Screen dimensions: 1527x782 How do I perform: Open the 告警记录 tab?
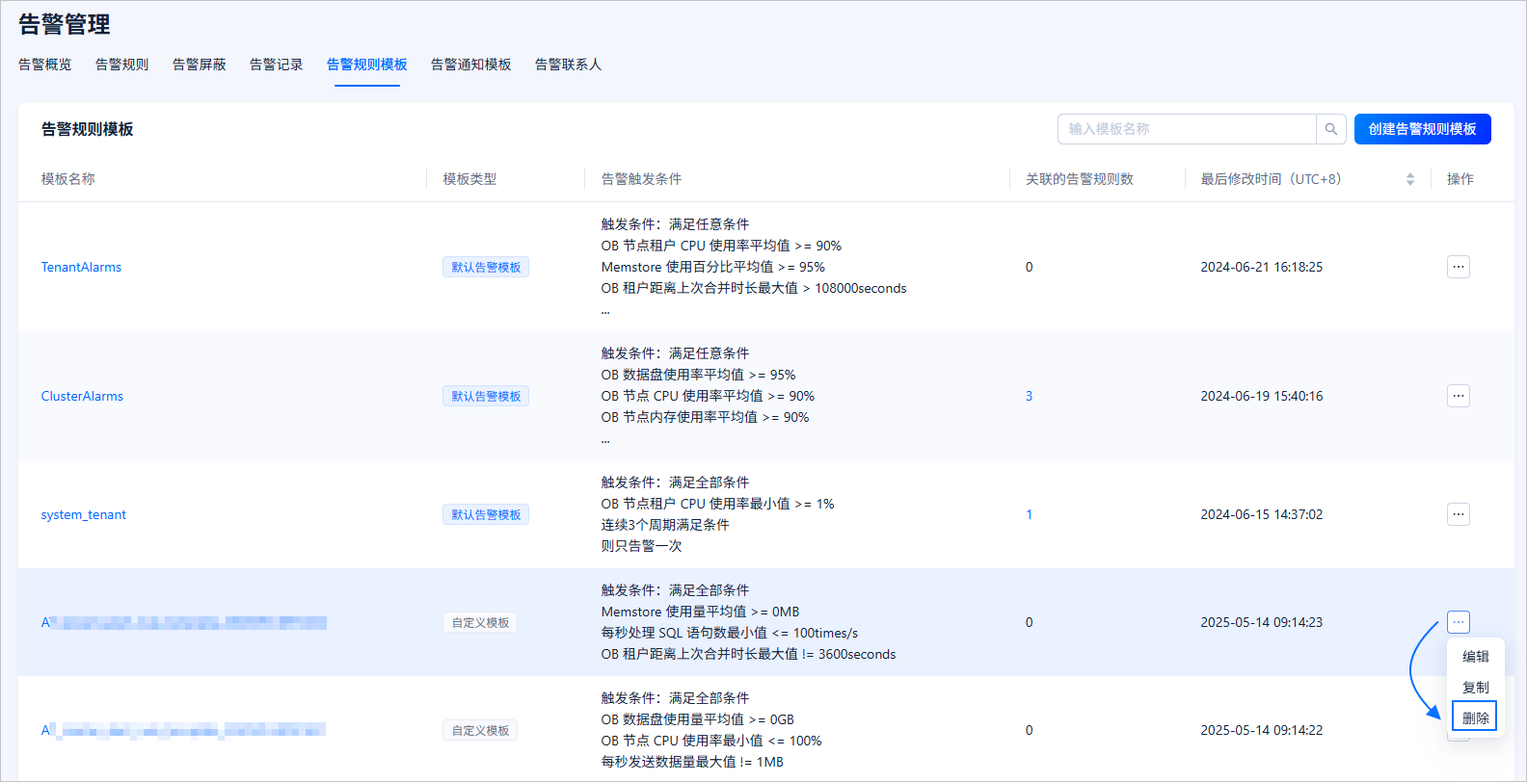click(x=277, y=65)
